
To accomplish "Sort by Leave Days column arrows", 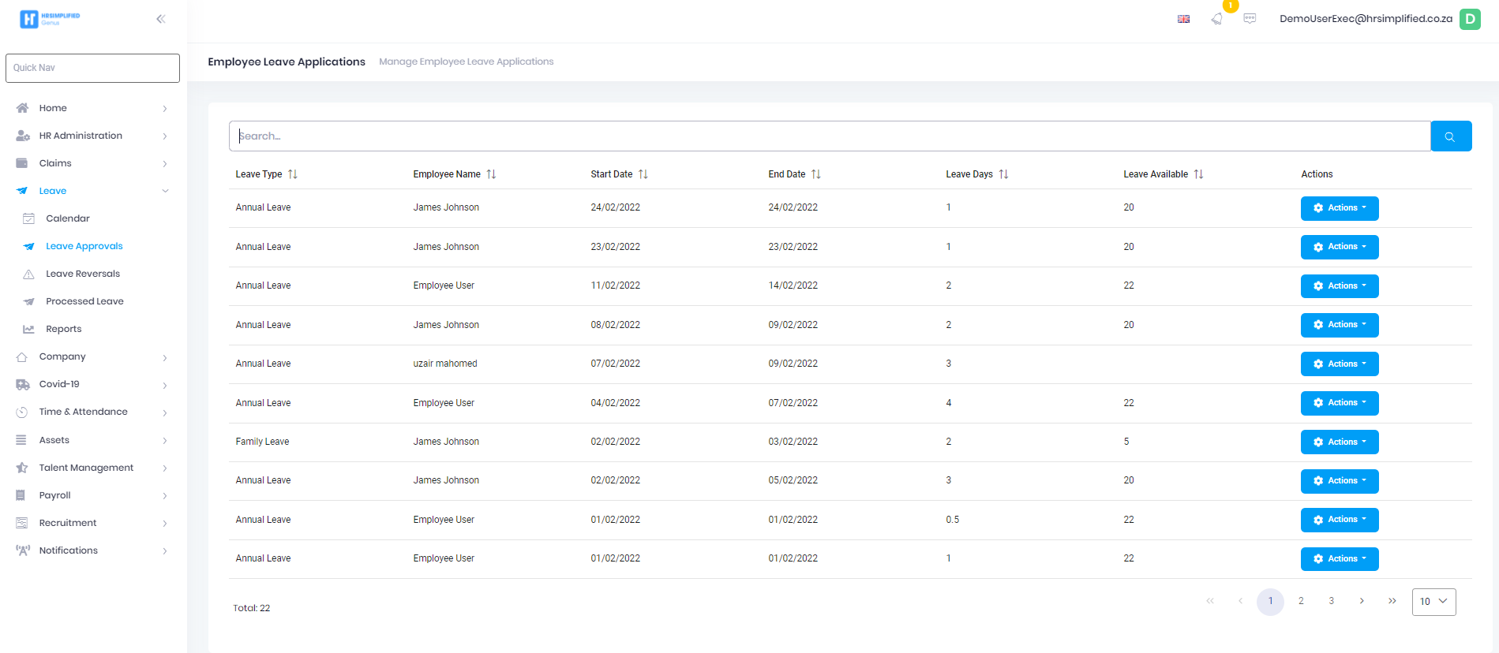I will click(1003, 174).
